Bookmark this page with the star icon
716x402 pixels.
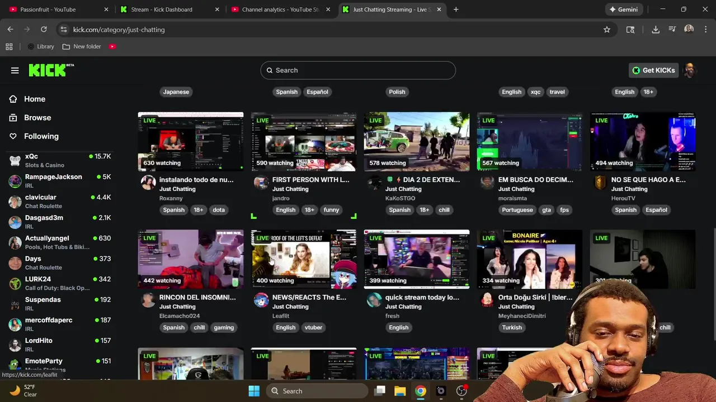(607, 30)
